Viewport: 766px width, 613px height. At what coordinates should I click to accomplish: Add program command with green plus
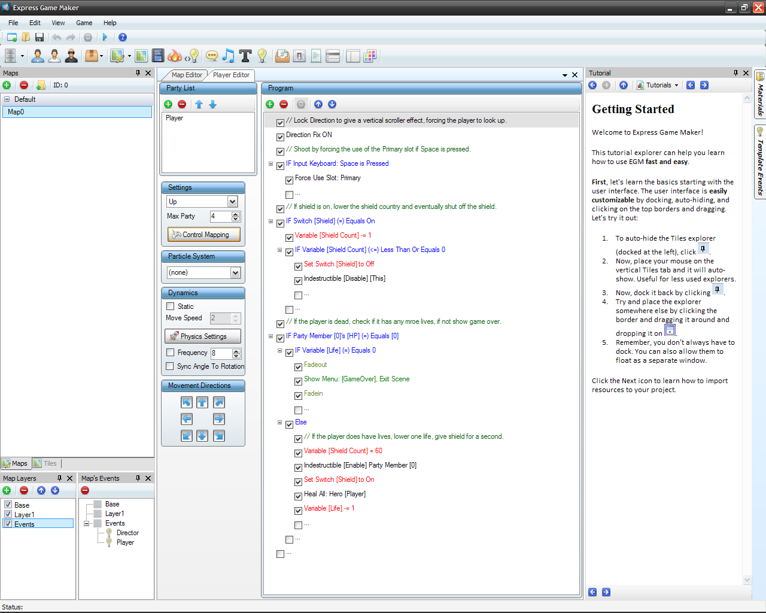coord(270,104)
